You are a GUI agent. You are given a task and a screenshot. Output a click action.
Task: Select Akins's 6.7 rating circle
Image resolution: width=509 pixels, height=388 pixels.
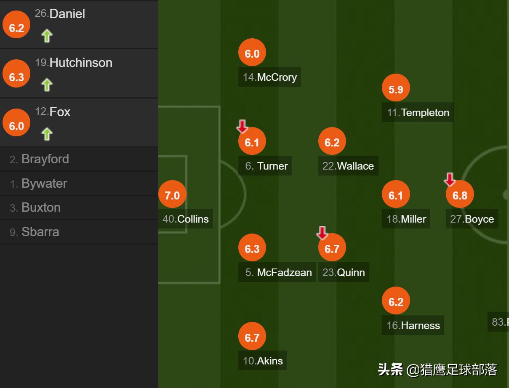(252, 336)
